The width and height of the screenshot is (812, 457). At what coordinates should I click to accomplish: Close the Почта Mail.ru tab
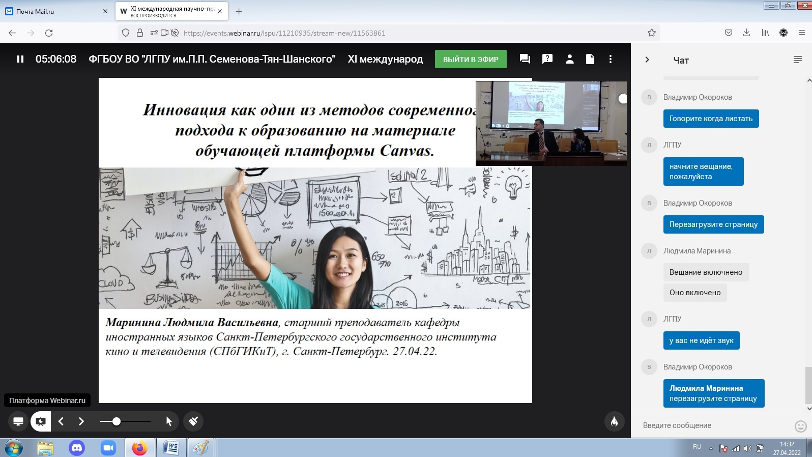coord(105,11)
